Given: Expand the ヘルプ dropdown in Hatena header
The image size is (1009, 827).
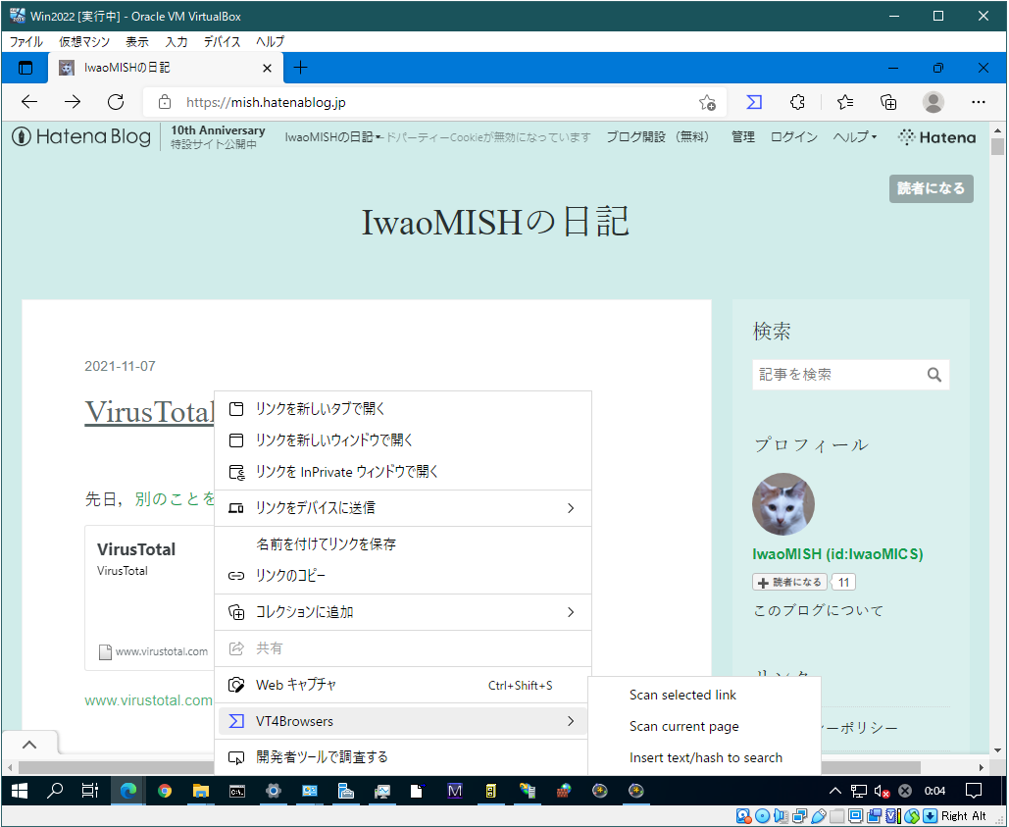Looking at the screenshot, I should (855, 137).
